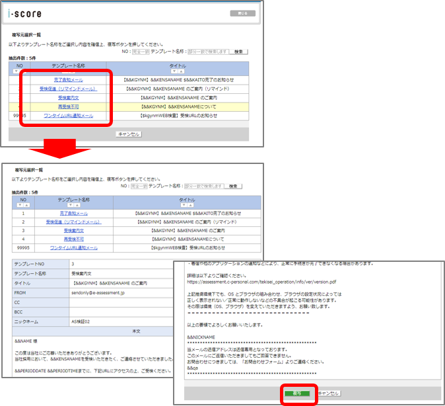Click the 本文 section header
The width and height of the screenshot is (445, 406).
[x=136, y=331]
